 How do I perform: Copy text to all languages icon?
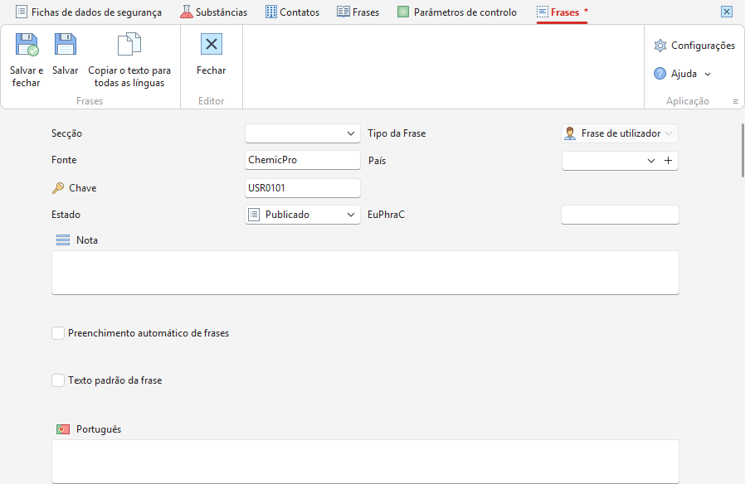coord(129,44)
